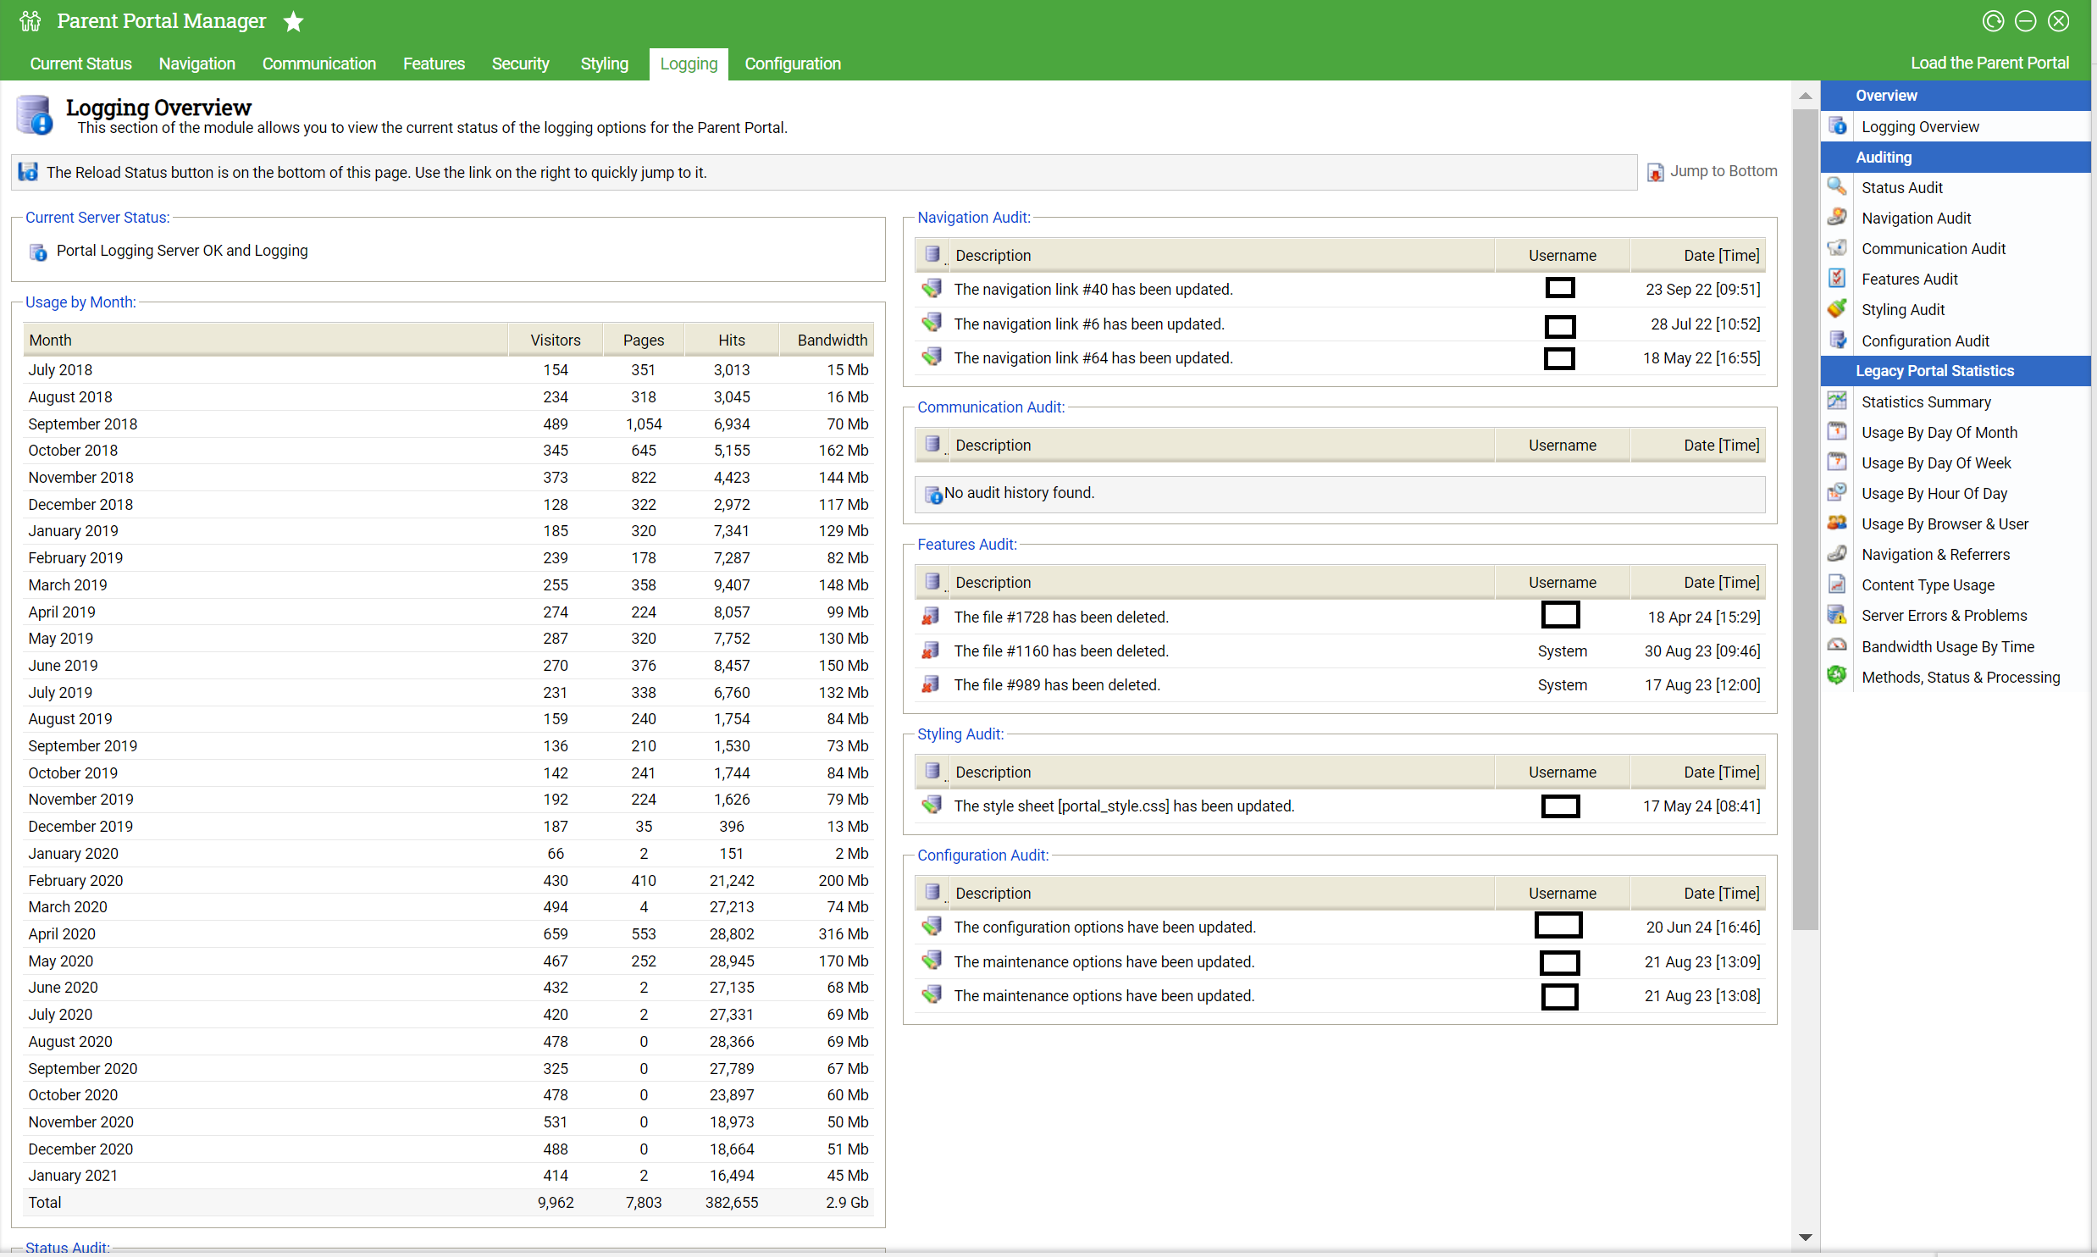Click the Navigation Audit table header icon

pyautogui.click(x=932, y=254)
